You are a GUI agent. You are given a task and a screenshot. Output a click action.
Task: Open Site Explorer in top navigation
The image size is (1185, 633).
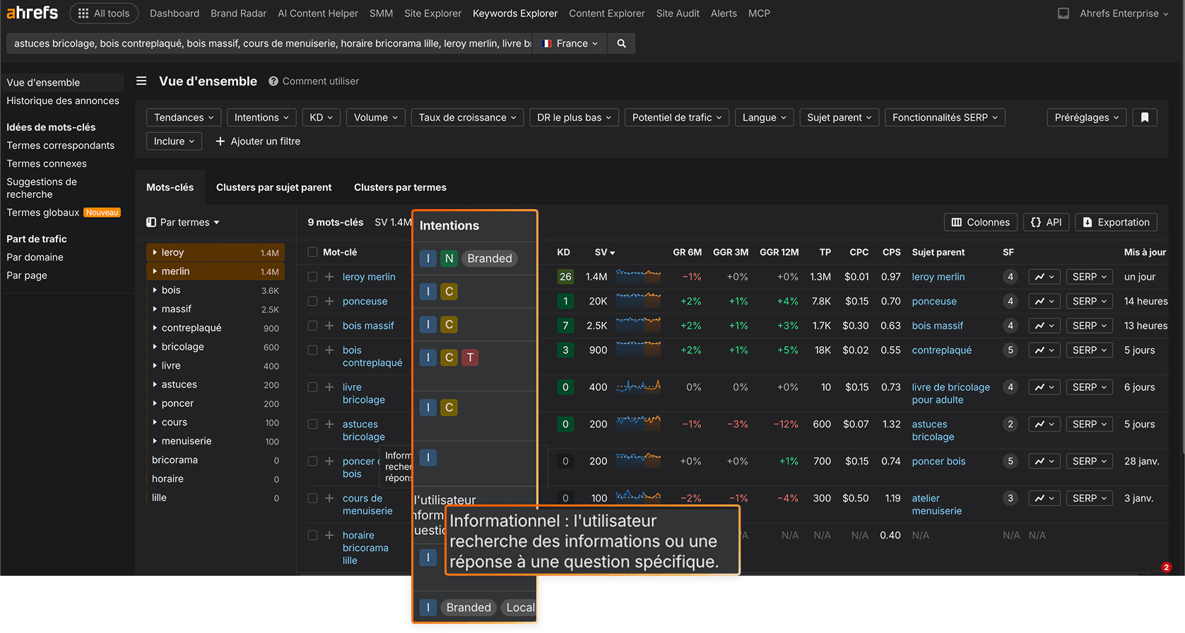pyautogui.click(x=432, y=13)
